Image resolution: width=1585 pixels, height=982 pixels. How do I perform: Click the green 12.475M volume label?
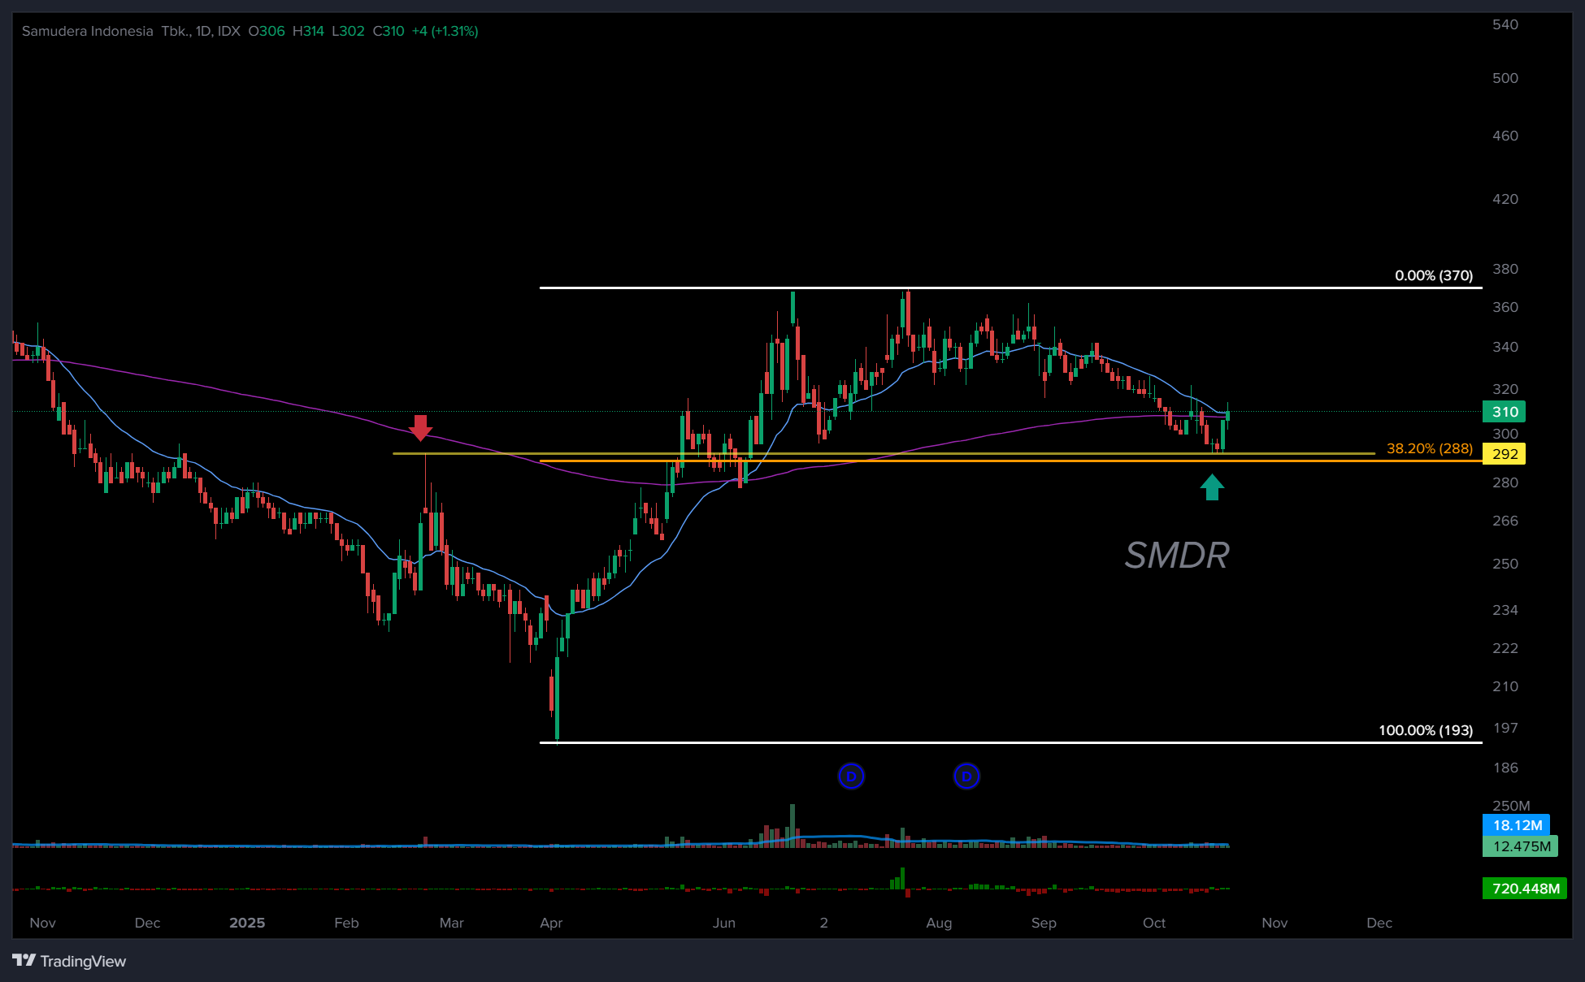tap(1521, 846)
